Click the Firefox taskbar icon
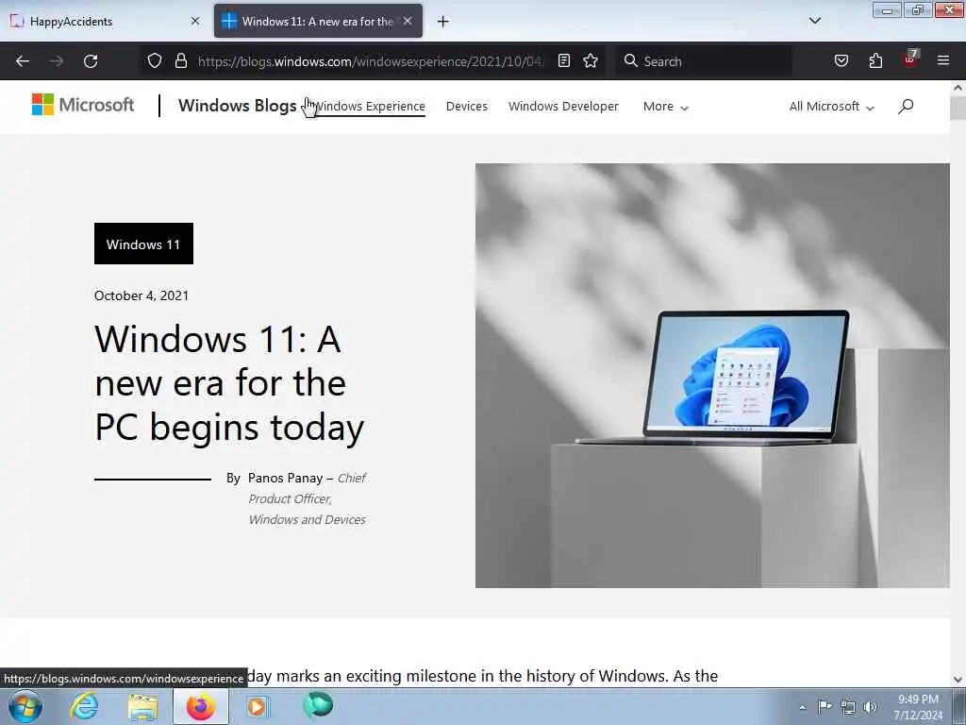The width and height of the screenshot is (966, 725). point(200,706)
